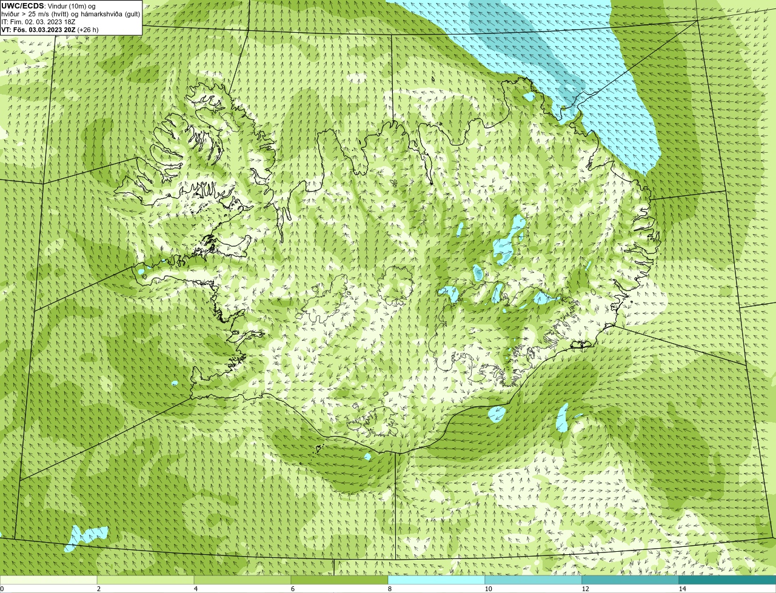The width and height of the screenshot is (776, 593).
Task: Click the legend value label "4"
Action: [x=195, y=589]
